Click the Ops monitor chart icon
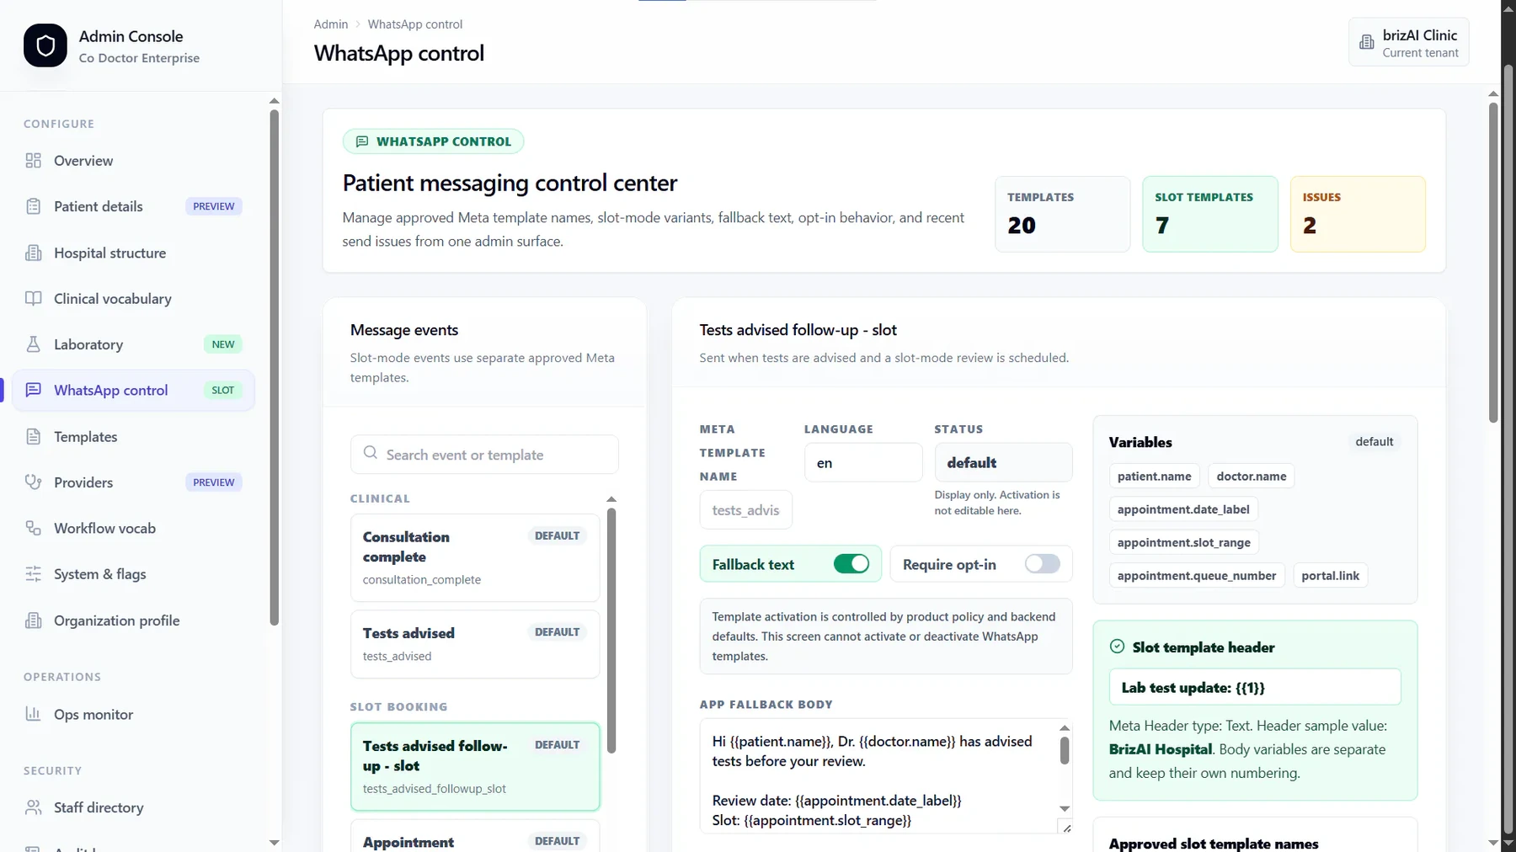 pos(34,714)
